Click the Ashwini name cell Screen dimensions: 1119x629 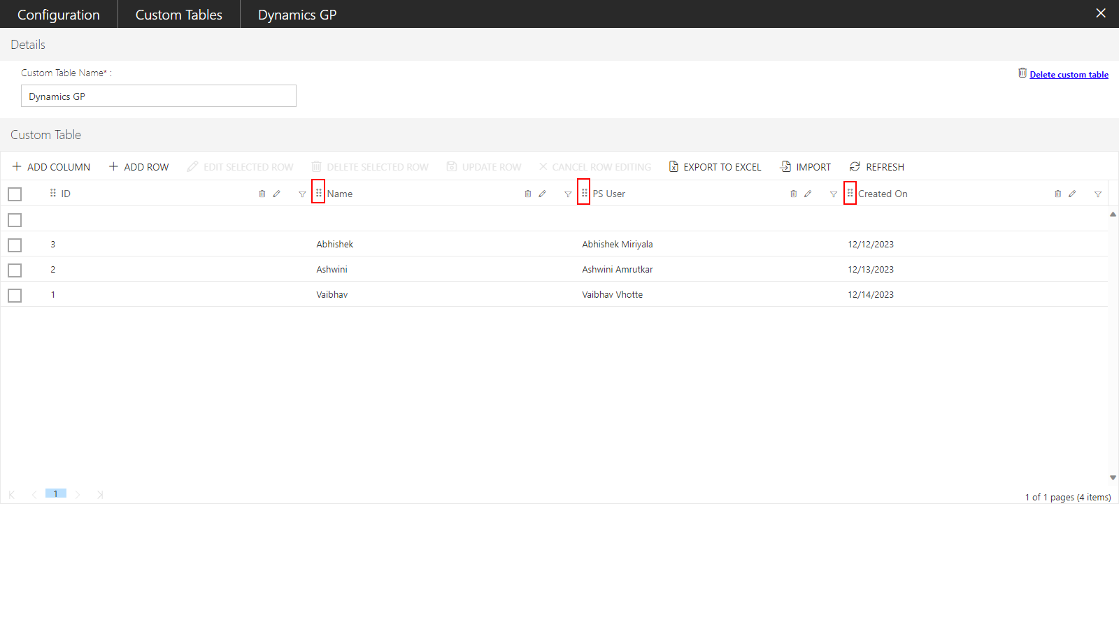pos(332,270)
